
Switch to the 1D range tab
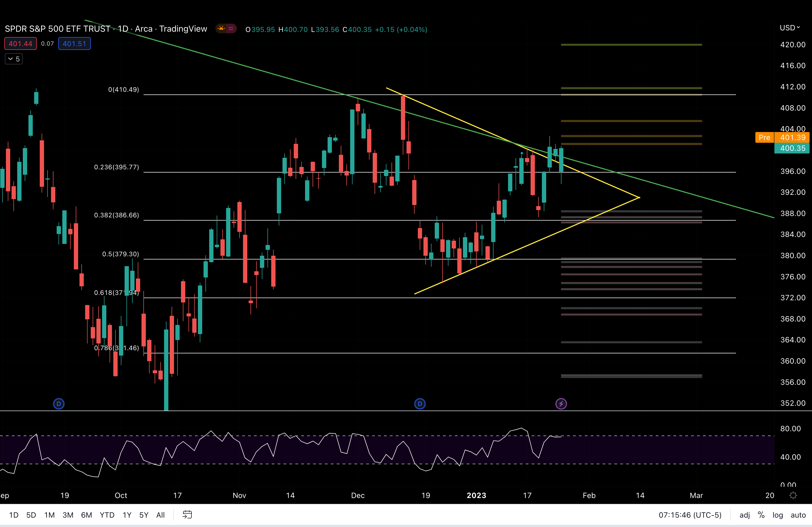13,515
